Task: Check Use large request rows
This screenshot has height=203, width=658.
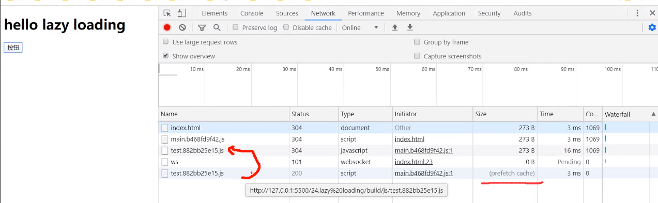Action: tap(166, 42)
